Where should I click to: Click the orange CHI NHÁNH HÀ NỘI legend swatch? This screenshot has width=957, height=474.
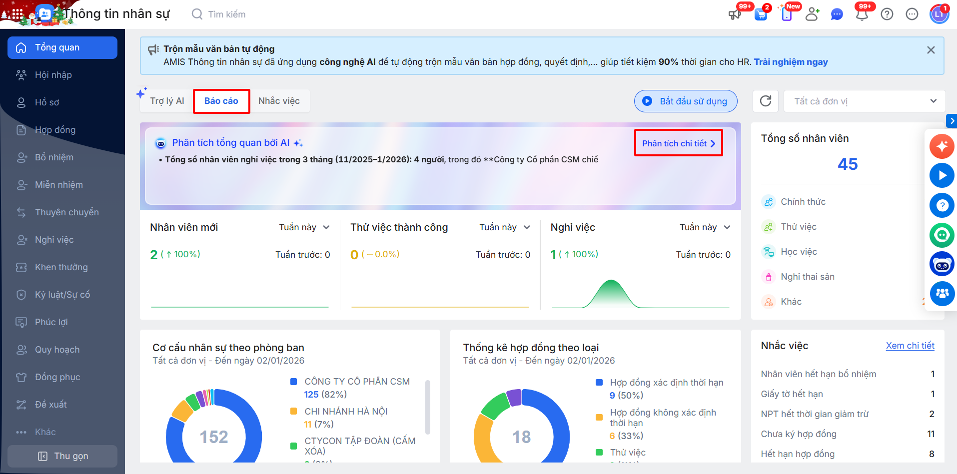click(294, 412)
